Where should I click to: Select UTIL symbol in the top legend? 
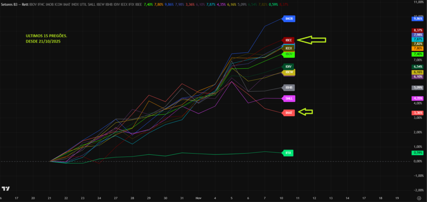click(x=83, y=4)
